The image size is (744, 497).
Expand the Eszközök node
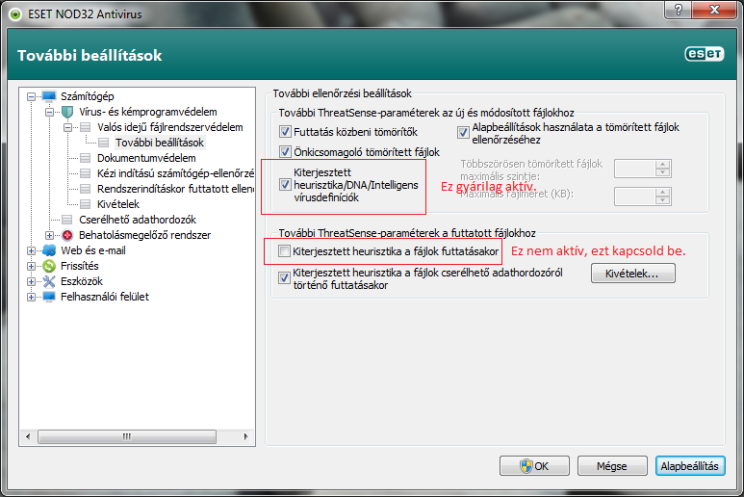coord(32,282)
